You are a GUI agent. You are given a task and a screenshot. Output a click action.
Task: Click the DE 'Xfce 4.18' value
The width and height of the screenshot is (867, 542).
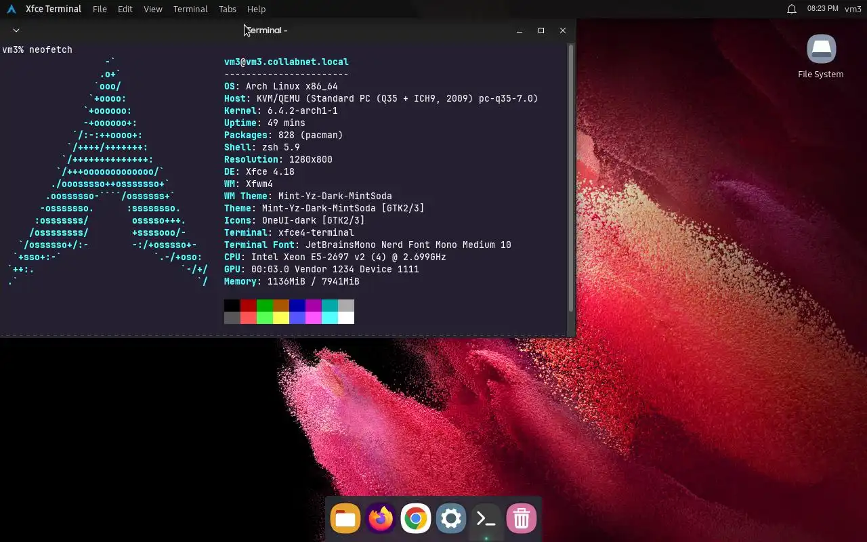270,171
